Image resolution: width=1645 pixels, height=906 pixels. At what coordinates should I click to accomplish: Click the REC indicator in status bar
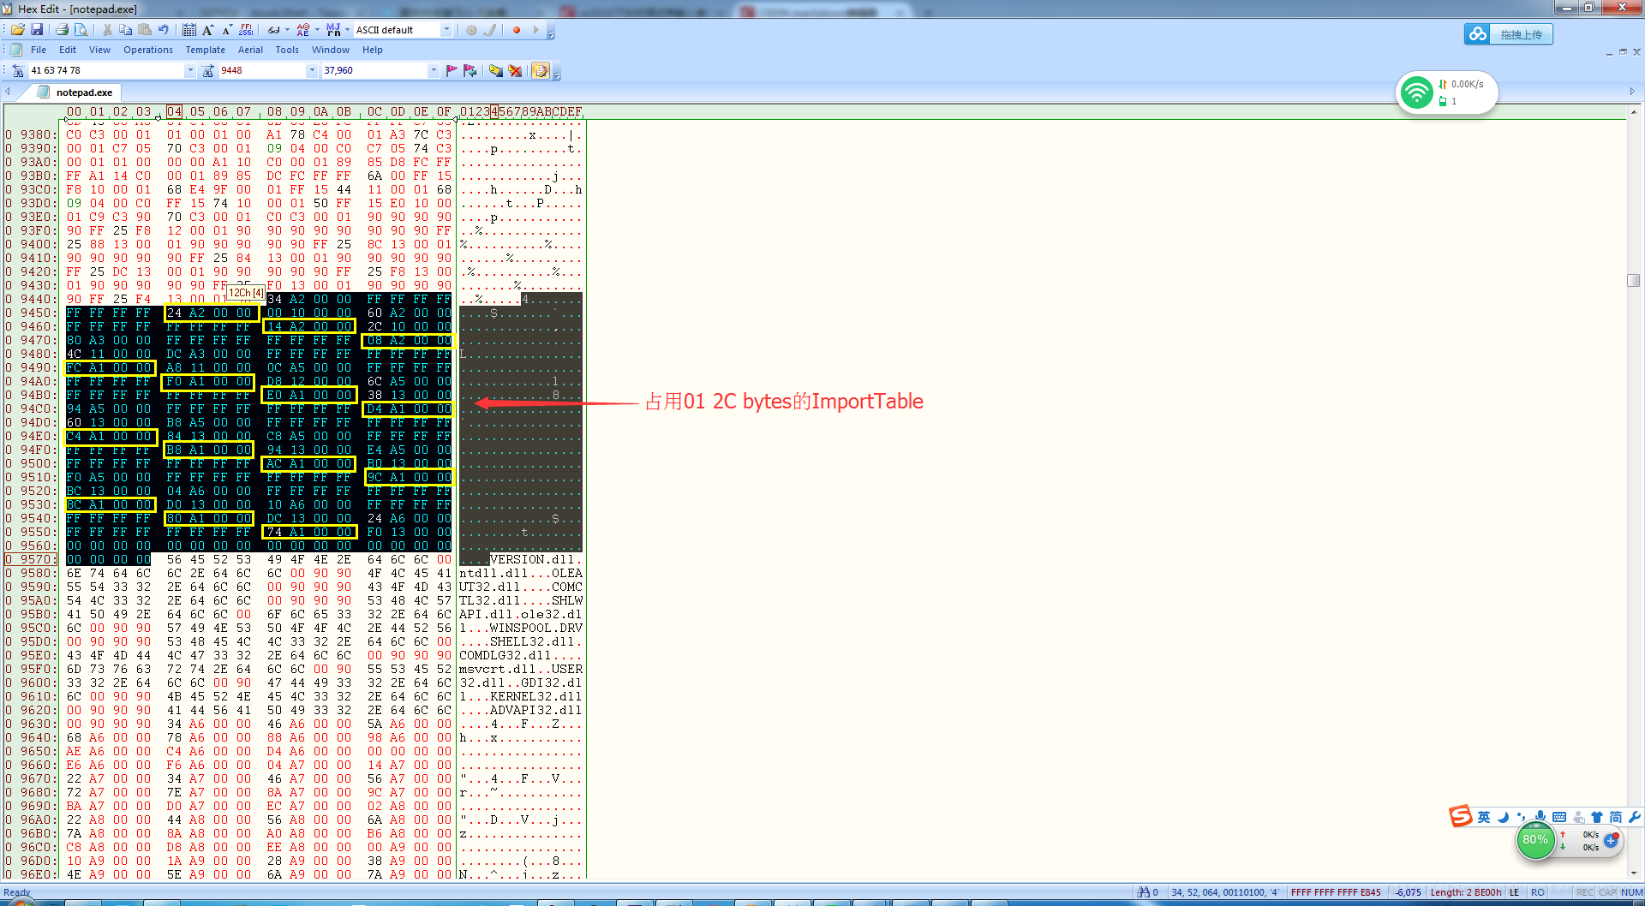pos(1585,892)
